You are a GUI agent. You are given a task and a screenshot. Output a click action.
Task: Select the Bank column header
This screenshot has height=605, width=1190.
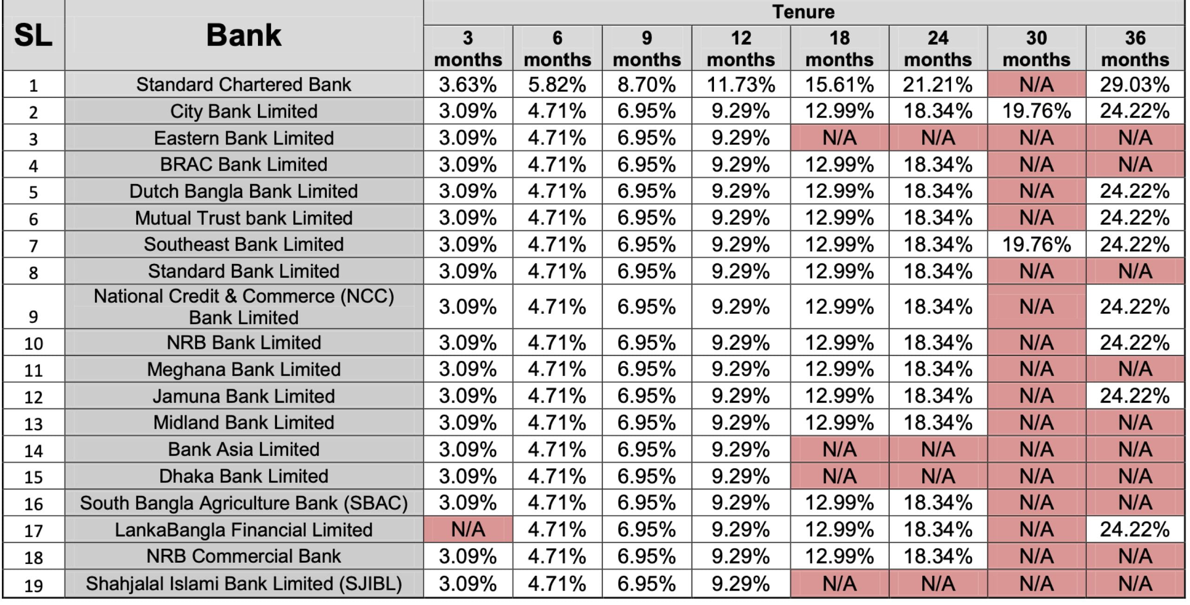(x=244, y=35)
